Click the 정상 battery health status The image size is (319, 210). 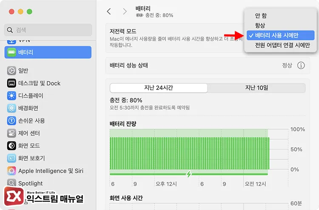click(x=287, y=65)
